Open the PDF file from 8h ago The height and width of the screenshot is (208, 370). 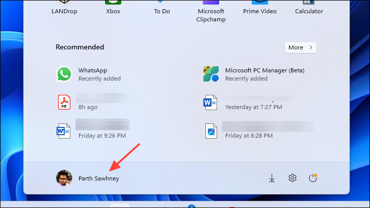[x=92, y=102]
